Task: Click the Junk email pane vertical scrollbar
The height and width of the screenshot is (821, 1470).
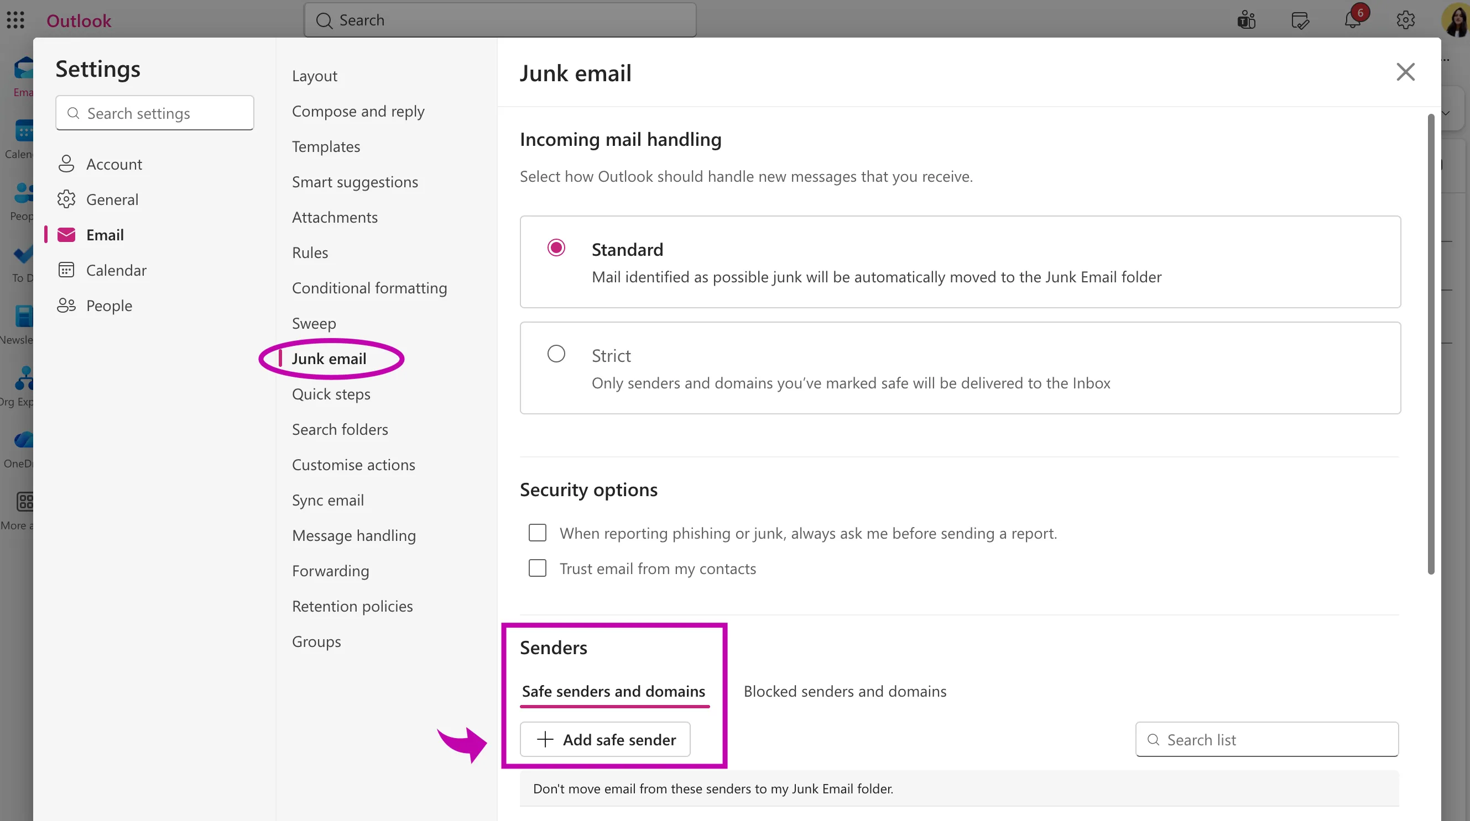Action: pos(1431,344)
